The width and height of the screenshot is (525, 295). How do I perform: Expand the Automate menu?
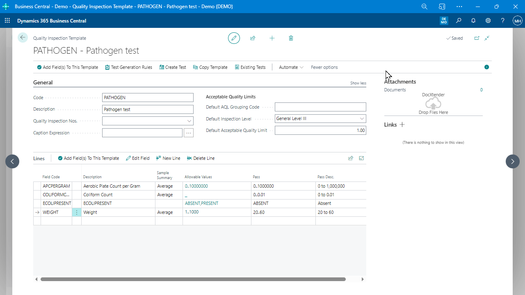coord(291,67)
